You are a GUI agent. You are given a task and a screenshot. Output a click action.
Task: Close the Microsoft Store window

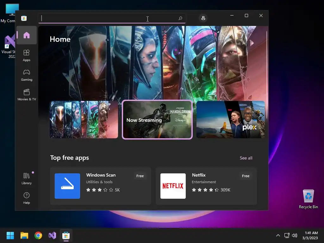click(261, 16)
